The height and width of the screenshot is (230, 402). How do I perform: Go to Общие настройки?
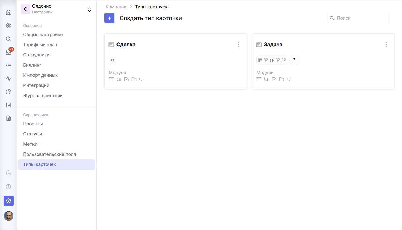coord(43,35)
